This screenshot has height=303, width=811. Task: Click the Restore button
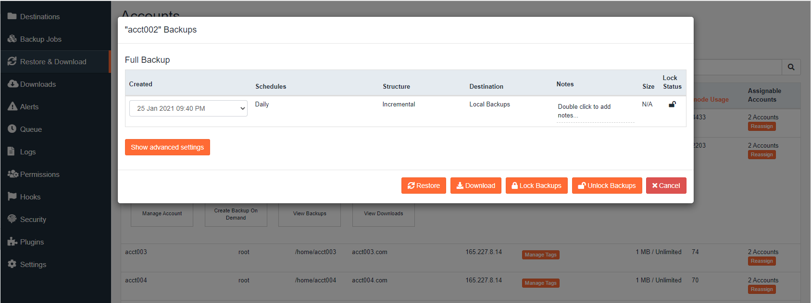(424, 186)
